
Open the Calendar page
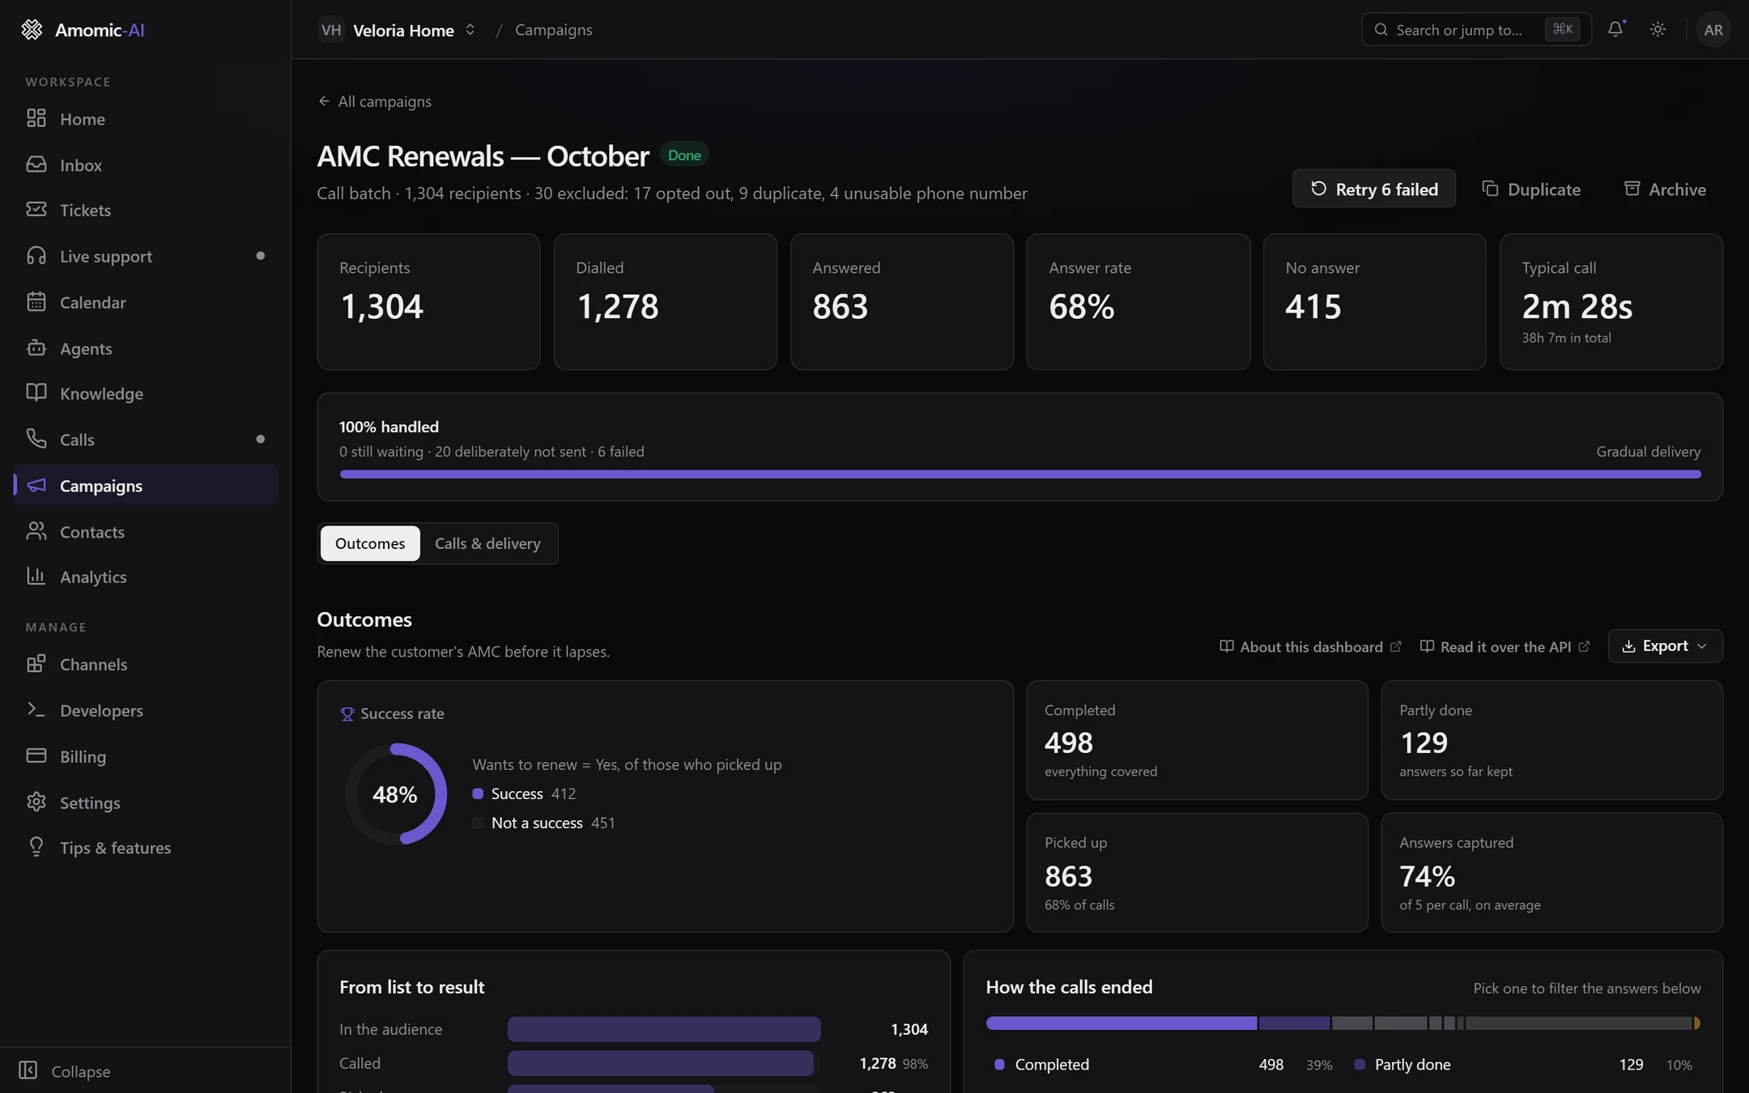(x=146, y=303)
